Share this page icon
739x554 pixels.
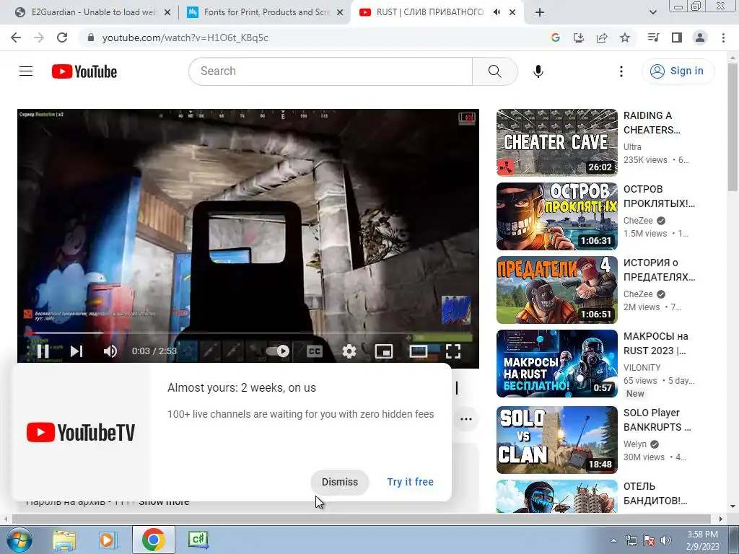[x=602, y=38]
